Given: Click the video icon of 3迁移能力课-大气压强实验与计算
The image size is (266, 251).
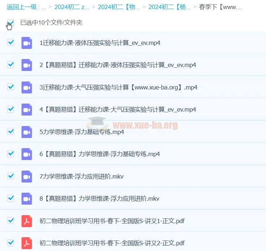Looking at the screenshot, I should click(x=26, y=87).
